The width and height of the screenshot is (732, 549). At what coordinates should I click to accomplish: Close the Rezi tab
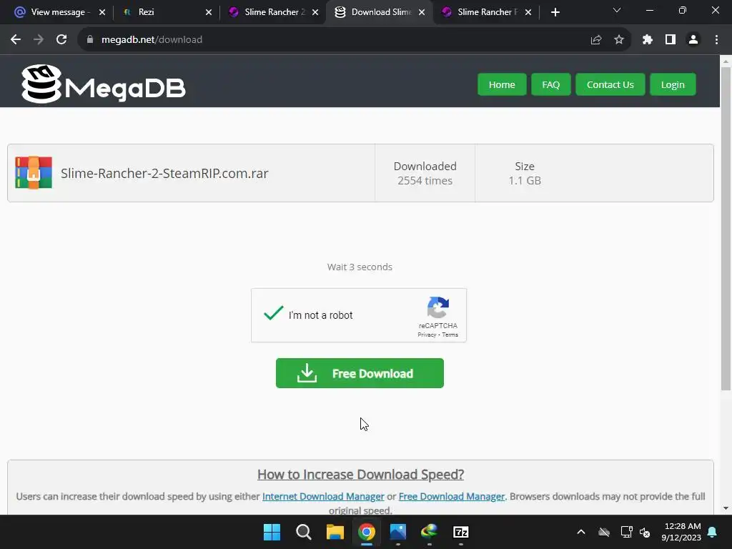209,12
